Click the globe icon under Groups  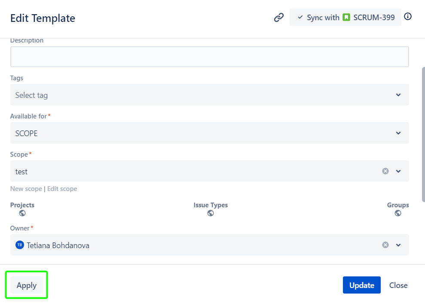[398, 213]
